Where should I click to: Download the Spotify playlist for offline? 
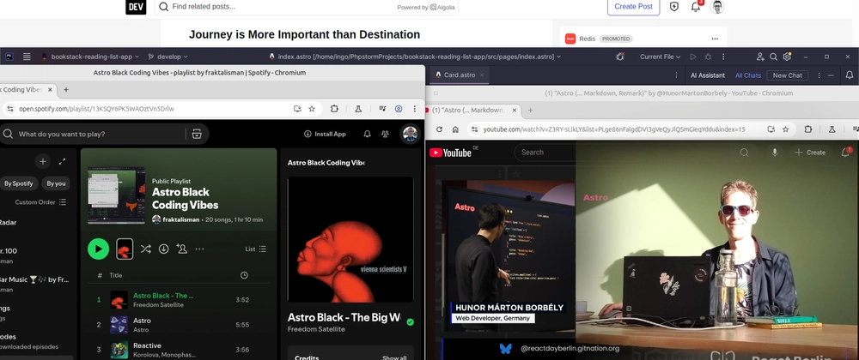163,249
